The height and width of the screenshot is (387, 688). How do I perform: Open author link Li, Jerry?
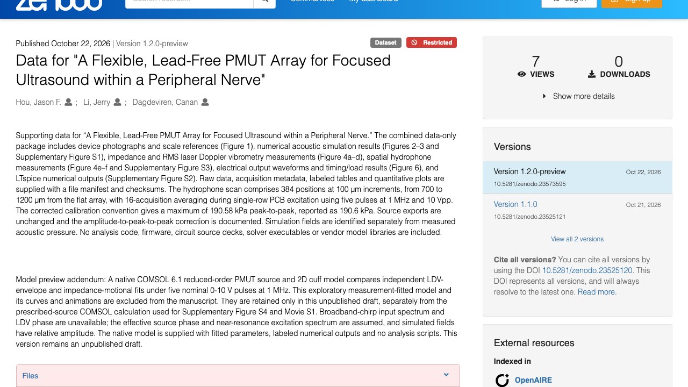click(x=97, y=102)
